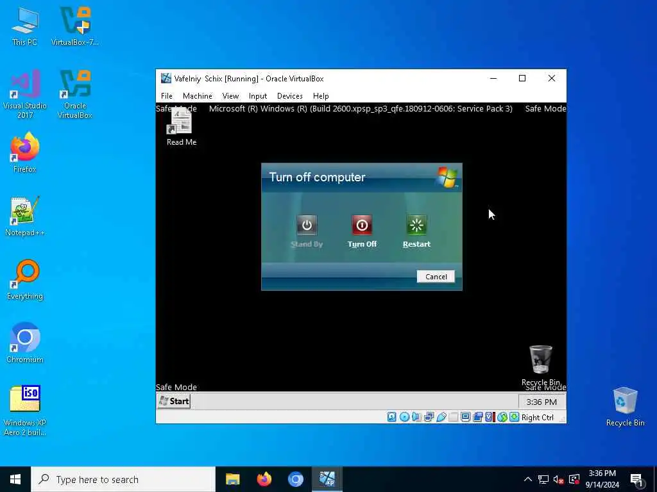Screen dimensions: 657x492
Task: Open the host clock showing 9/14/2024
Action: pyautogui.click(x=602, y=479)
